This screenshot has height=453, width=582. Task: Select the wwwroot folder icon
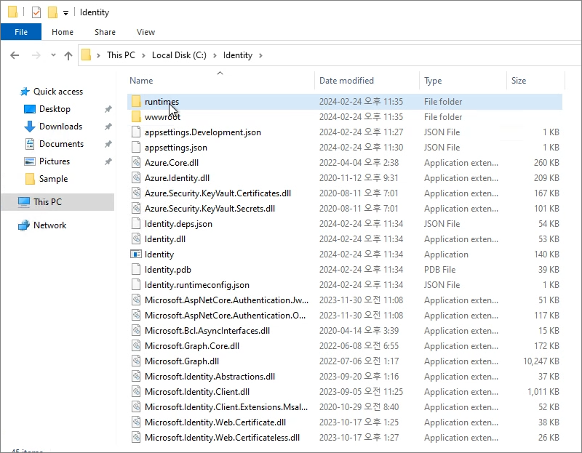[136, 116]
